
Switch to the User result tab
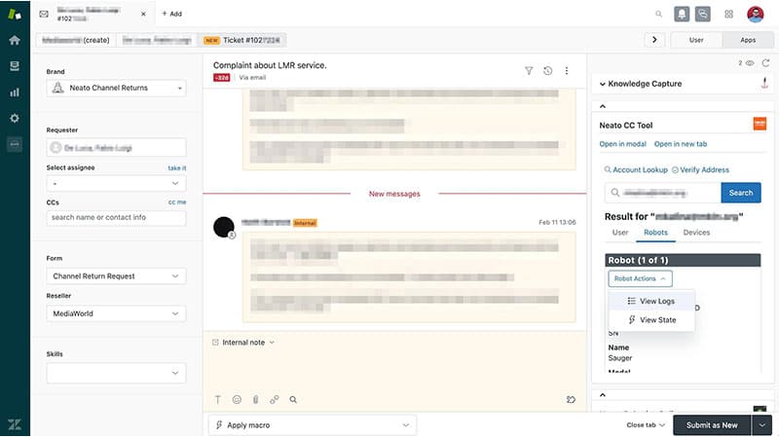[620, 233]
